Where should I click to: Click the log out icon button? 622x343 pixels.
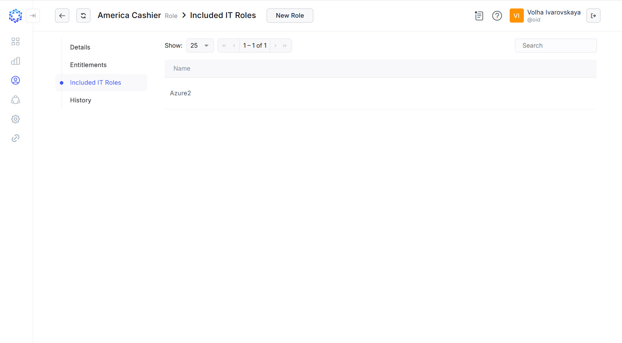pos(593,16)
